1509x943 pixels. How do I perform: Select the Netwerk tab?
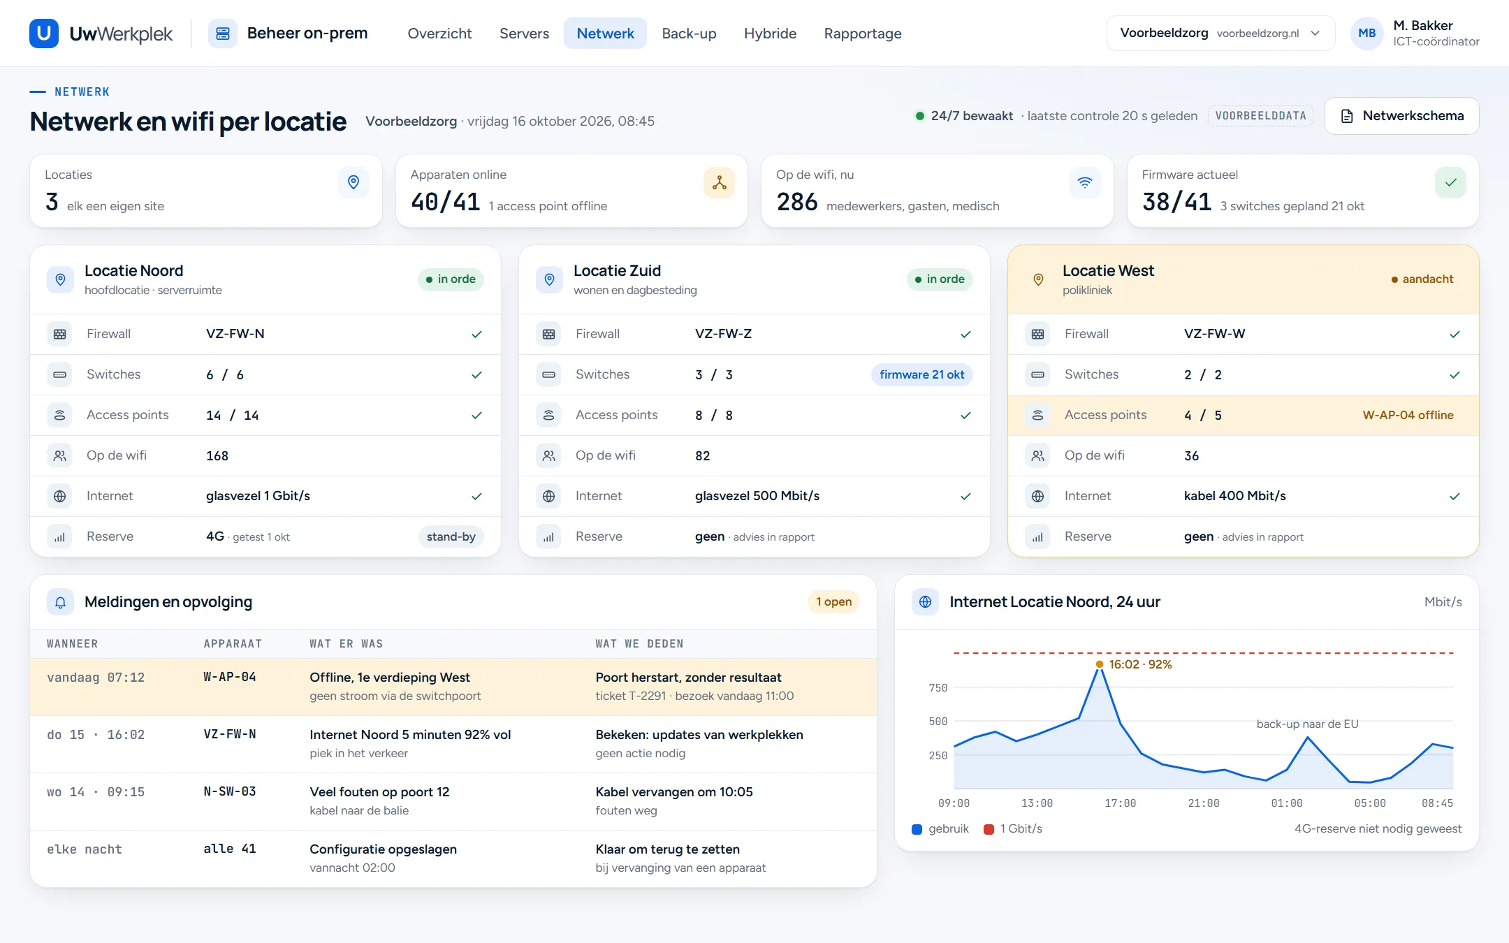pyautogui.click(x=605, y=33)
